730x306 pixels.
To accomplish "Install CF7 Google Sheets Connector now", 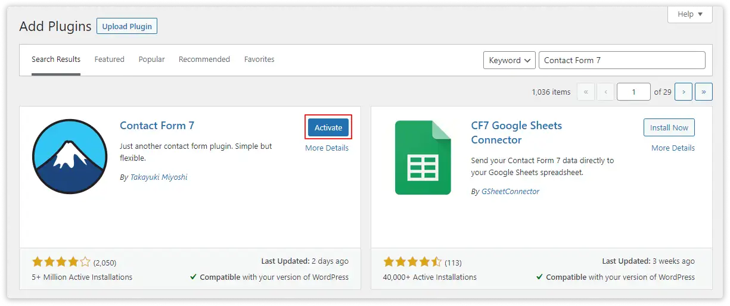I will (669, 127).
